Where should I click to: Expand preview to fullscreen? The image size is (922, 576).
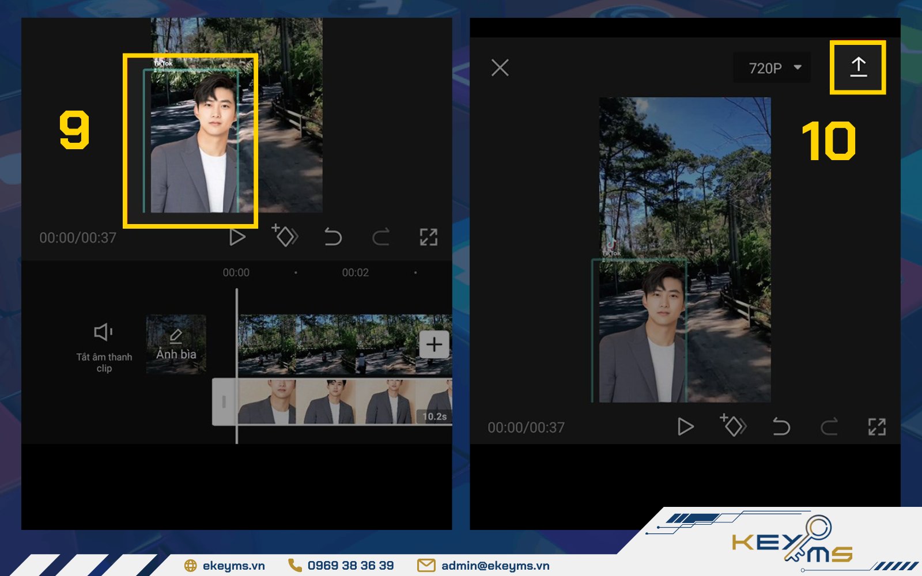pos(429,236)
